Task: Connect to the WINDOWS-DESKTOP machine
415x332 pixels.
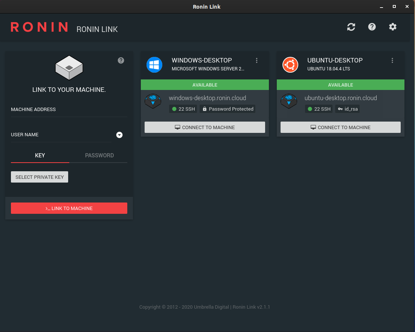Action: click(x=204, y=127)
